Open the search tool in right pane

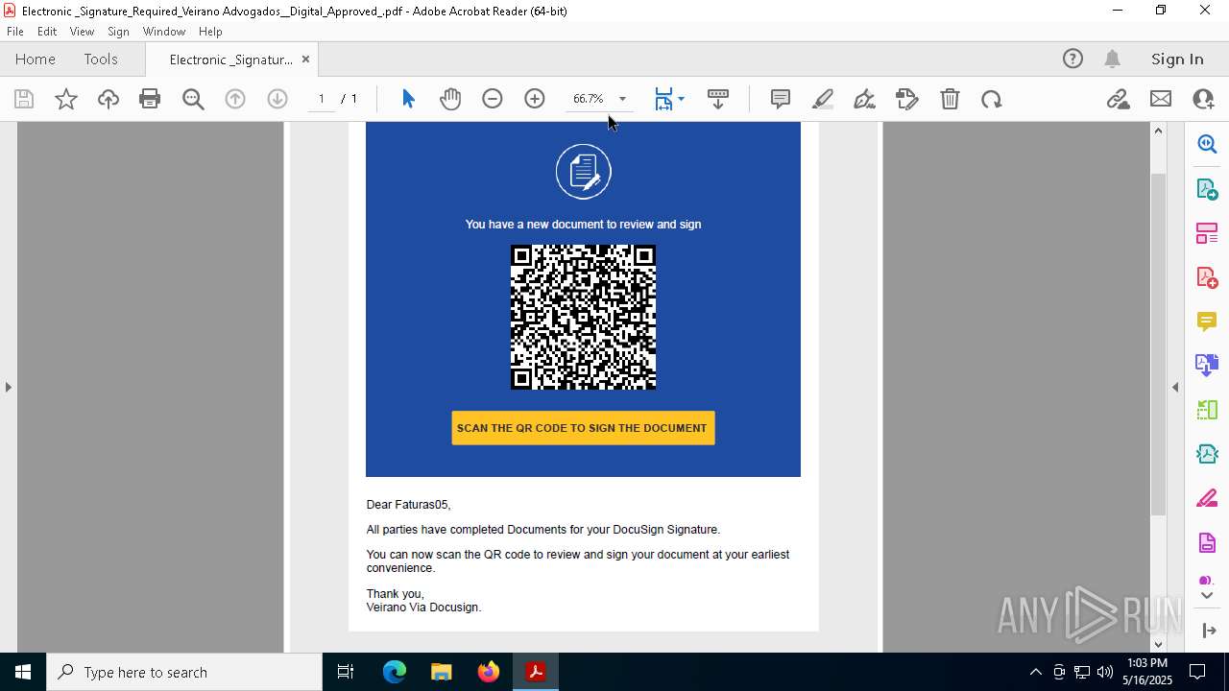1207,144
